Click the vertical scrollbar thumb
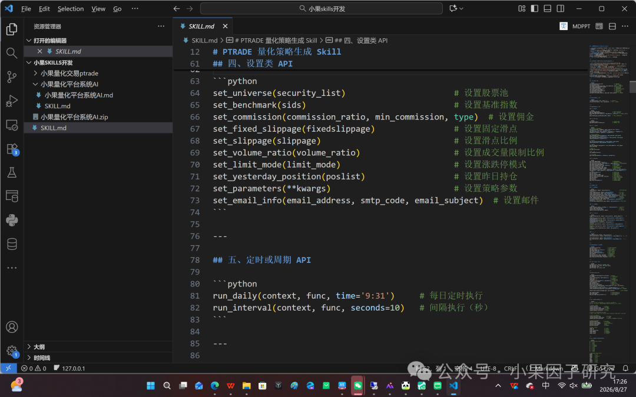 point(632,86)
